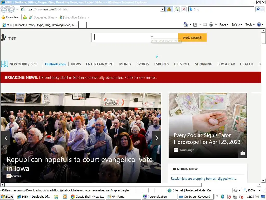The width and height of the screenshot is (266, 200).
Task: Open a new blank tab
Action: click(x=83, y=25)
